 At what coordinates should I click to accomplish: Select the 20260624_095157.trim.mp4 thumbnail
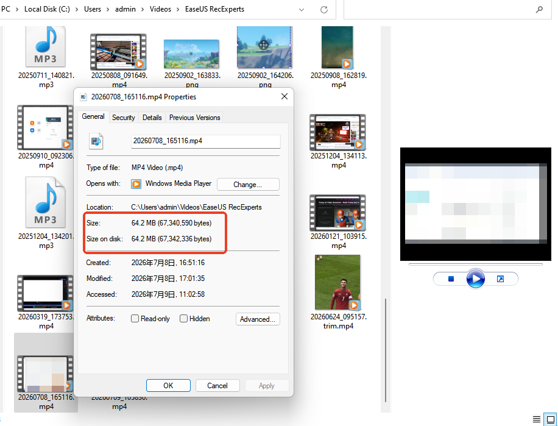[337, 282]
